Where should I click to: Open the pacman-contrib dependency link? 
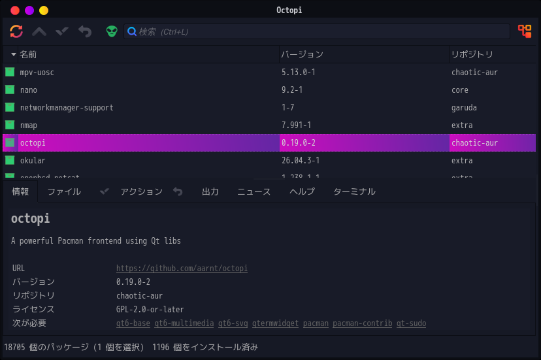362,323
